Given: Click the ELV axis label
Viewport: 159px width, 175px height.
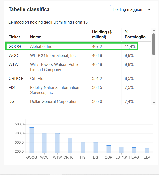Looking at the screenshot, I should (x=147, y=157).
